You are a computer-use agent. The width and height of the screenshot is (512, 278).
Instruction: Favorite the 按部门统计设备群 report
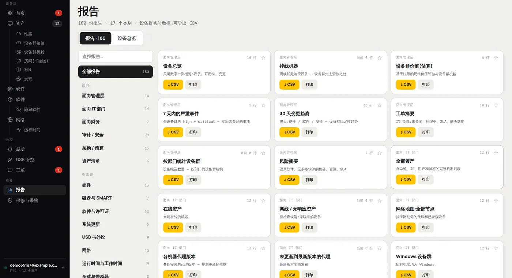[263, 153]
